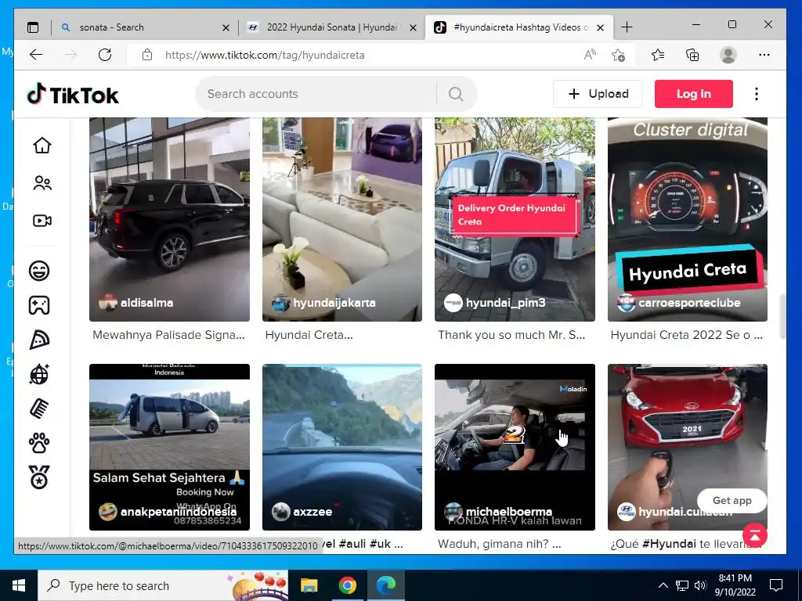Open axzzee dashboard mountain road video
The height and width of the screenshot is (601, 802).
click(342, 447)
